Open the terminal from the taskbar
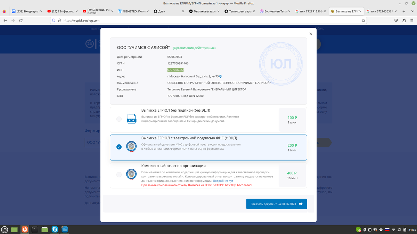The height and width of the screenshot is (234, 417). [34, 229]
